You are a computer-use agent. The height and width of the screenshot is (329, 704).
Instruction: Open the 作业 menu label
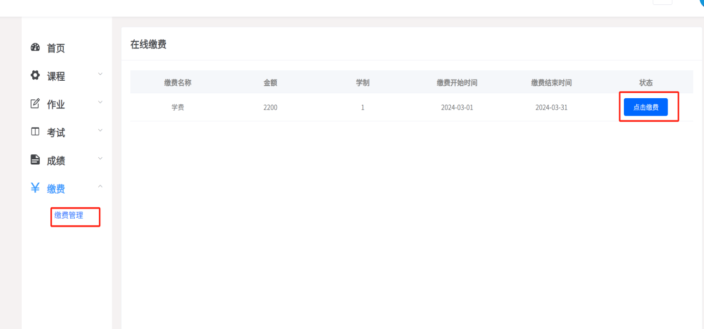coord(56,105)
